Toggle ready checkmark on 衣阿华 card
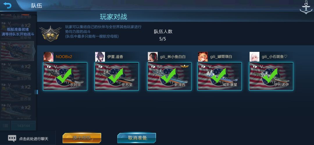The image size is (314, 145). [64, 76]
